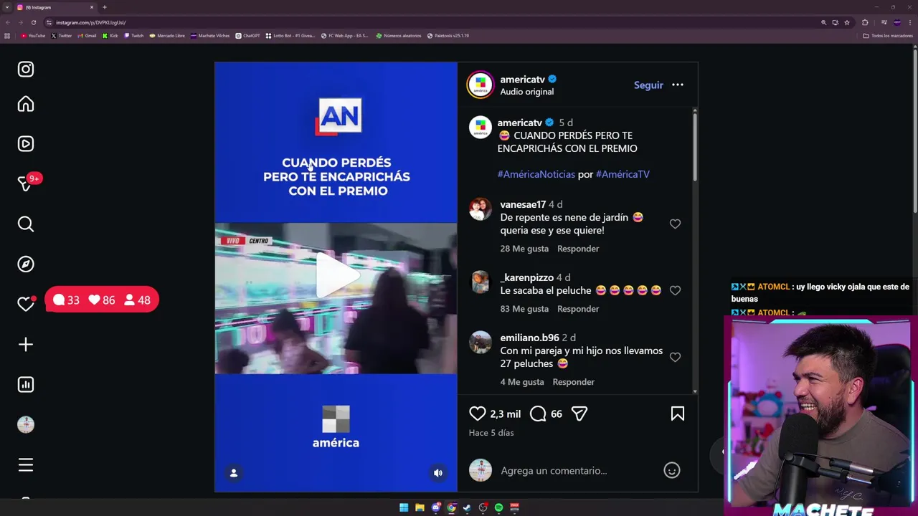Viewport: 918px width, 516px height.
Task: Reply to _karenpizzo's comment
Action: pyautogui.click(x=578, y=309)
